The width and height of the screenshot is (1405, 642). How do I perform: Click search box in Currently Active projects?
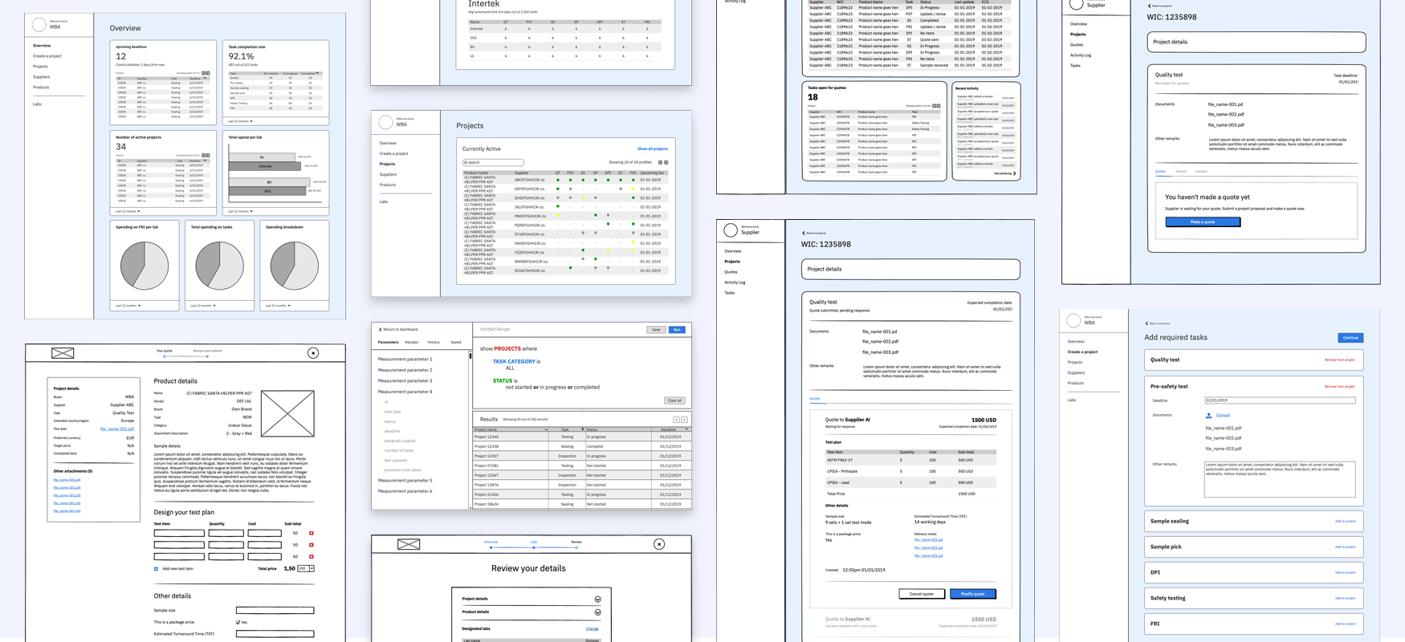[494, 163]
